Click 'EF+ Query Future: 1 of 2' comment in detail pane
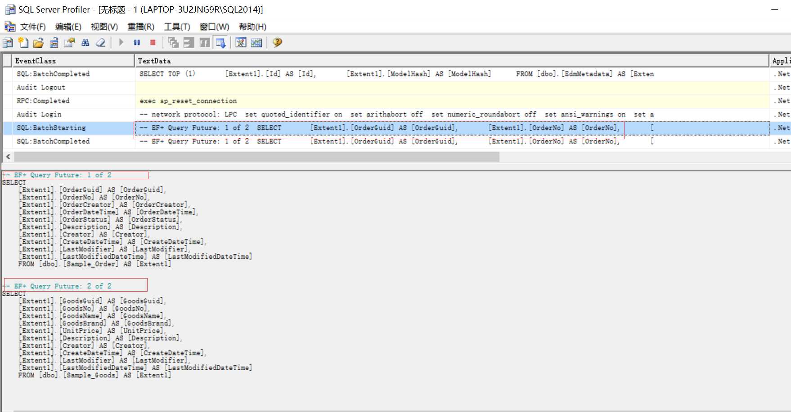Image resolution: width=791 pixels, height=412 pixels. point(57,175)
